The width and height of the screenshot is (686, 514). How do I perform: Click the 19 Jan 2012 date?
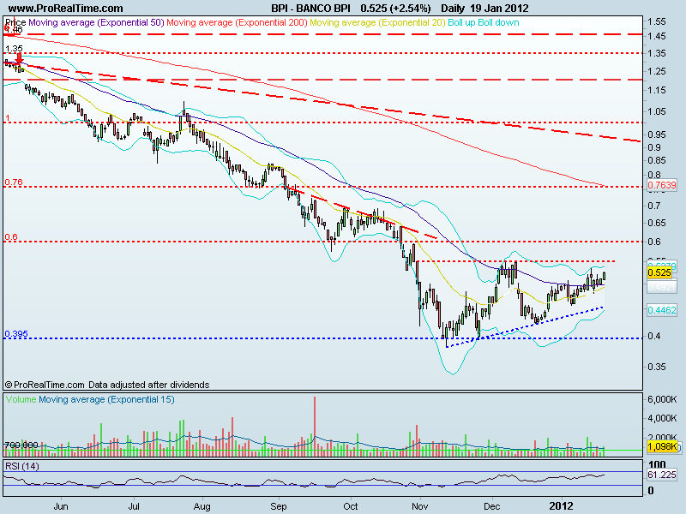500,9
